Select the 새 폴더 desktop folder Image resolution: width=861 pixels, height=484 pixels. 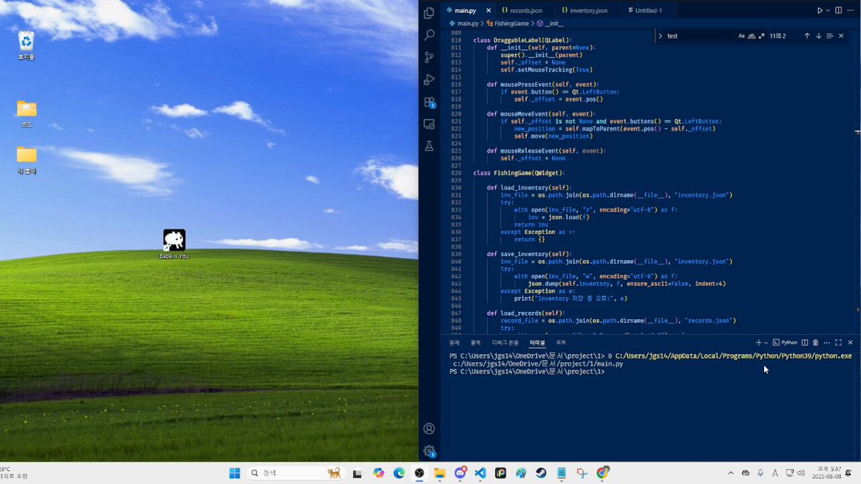coord(27,160)
